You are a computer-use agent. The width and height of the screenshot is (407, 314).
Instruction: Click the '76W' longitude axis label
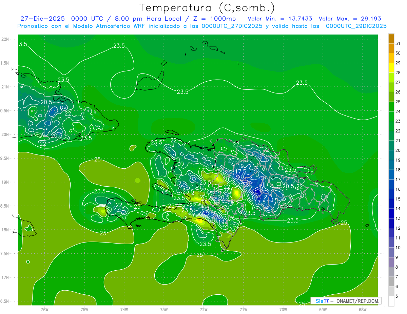tap(44, 310)
